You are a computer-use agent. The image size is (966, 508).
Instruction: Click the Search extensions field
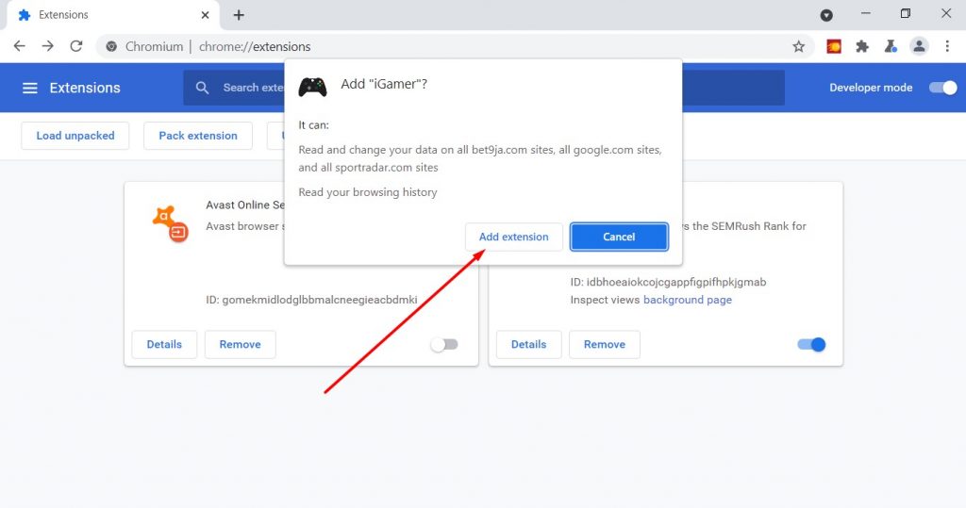click(484, 88)
